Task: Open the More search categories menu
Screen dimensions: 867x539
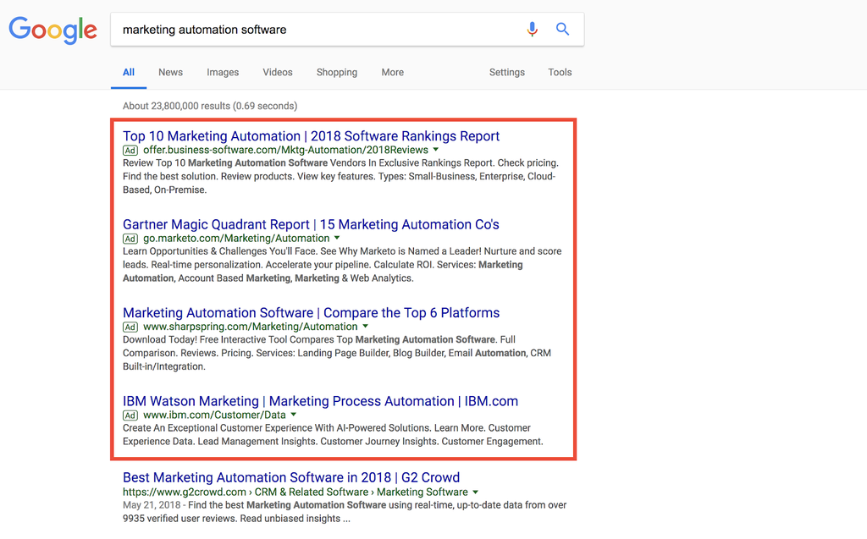Action: [x=393, y=73]
